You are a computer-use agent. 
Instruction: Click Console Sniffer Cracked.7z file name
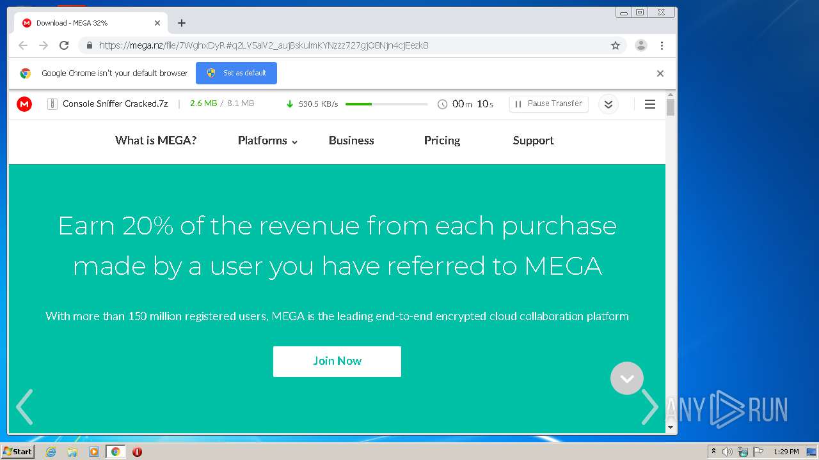(x=115, y=103)
